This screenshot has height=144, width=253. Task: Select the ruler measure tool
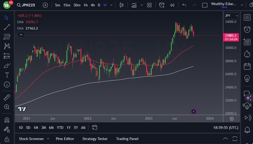(x=7, y=98)
